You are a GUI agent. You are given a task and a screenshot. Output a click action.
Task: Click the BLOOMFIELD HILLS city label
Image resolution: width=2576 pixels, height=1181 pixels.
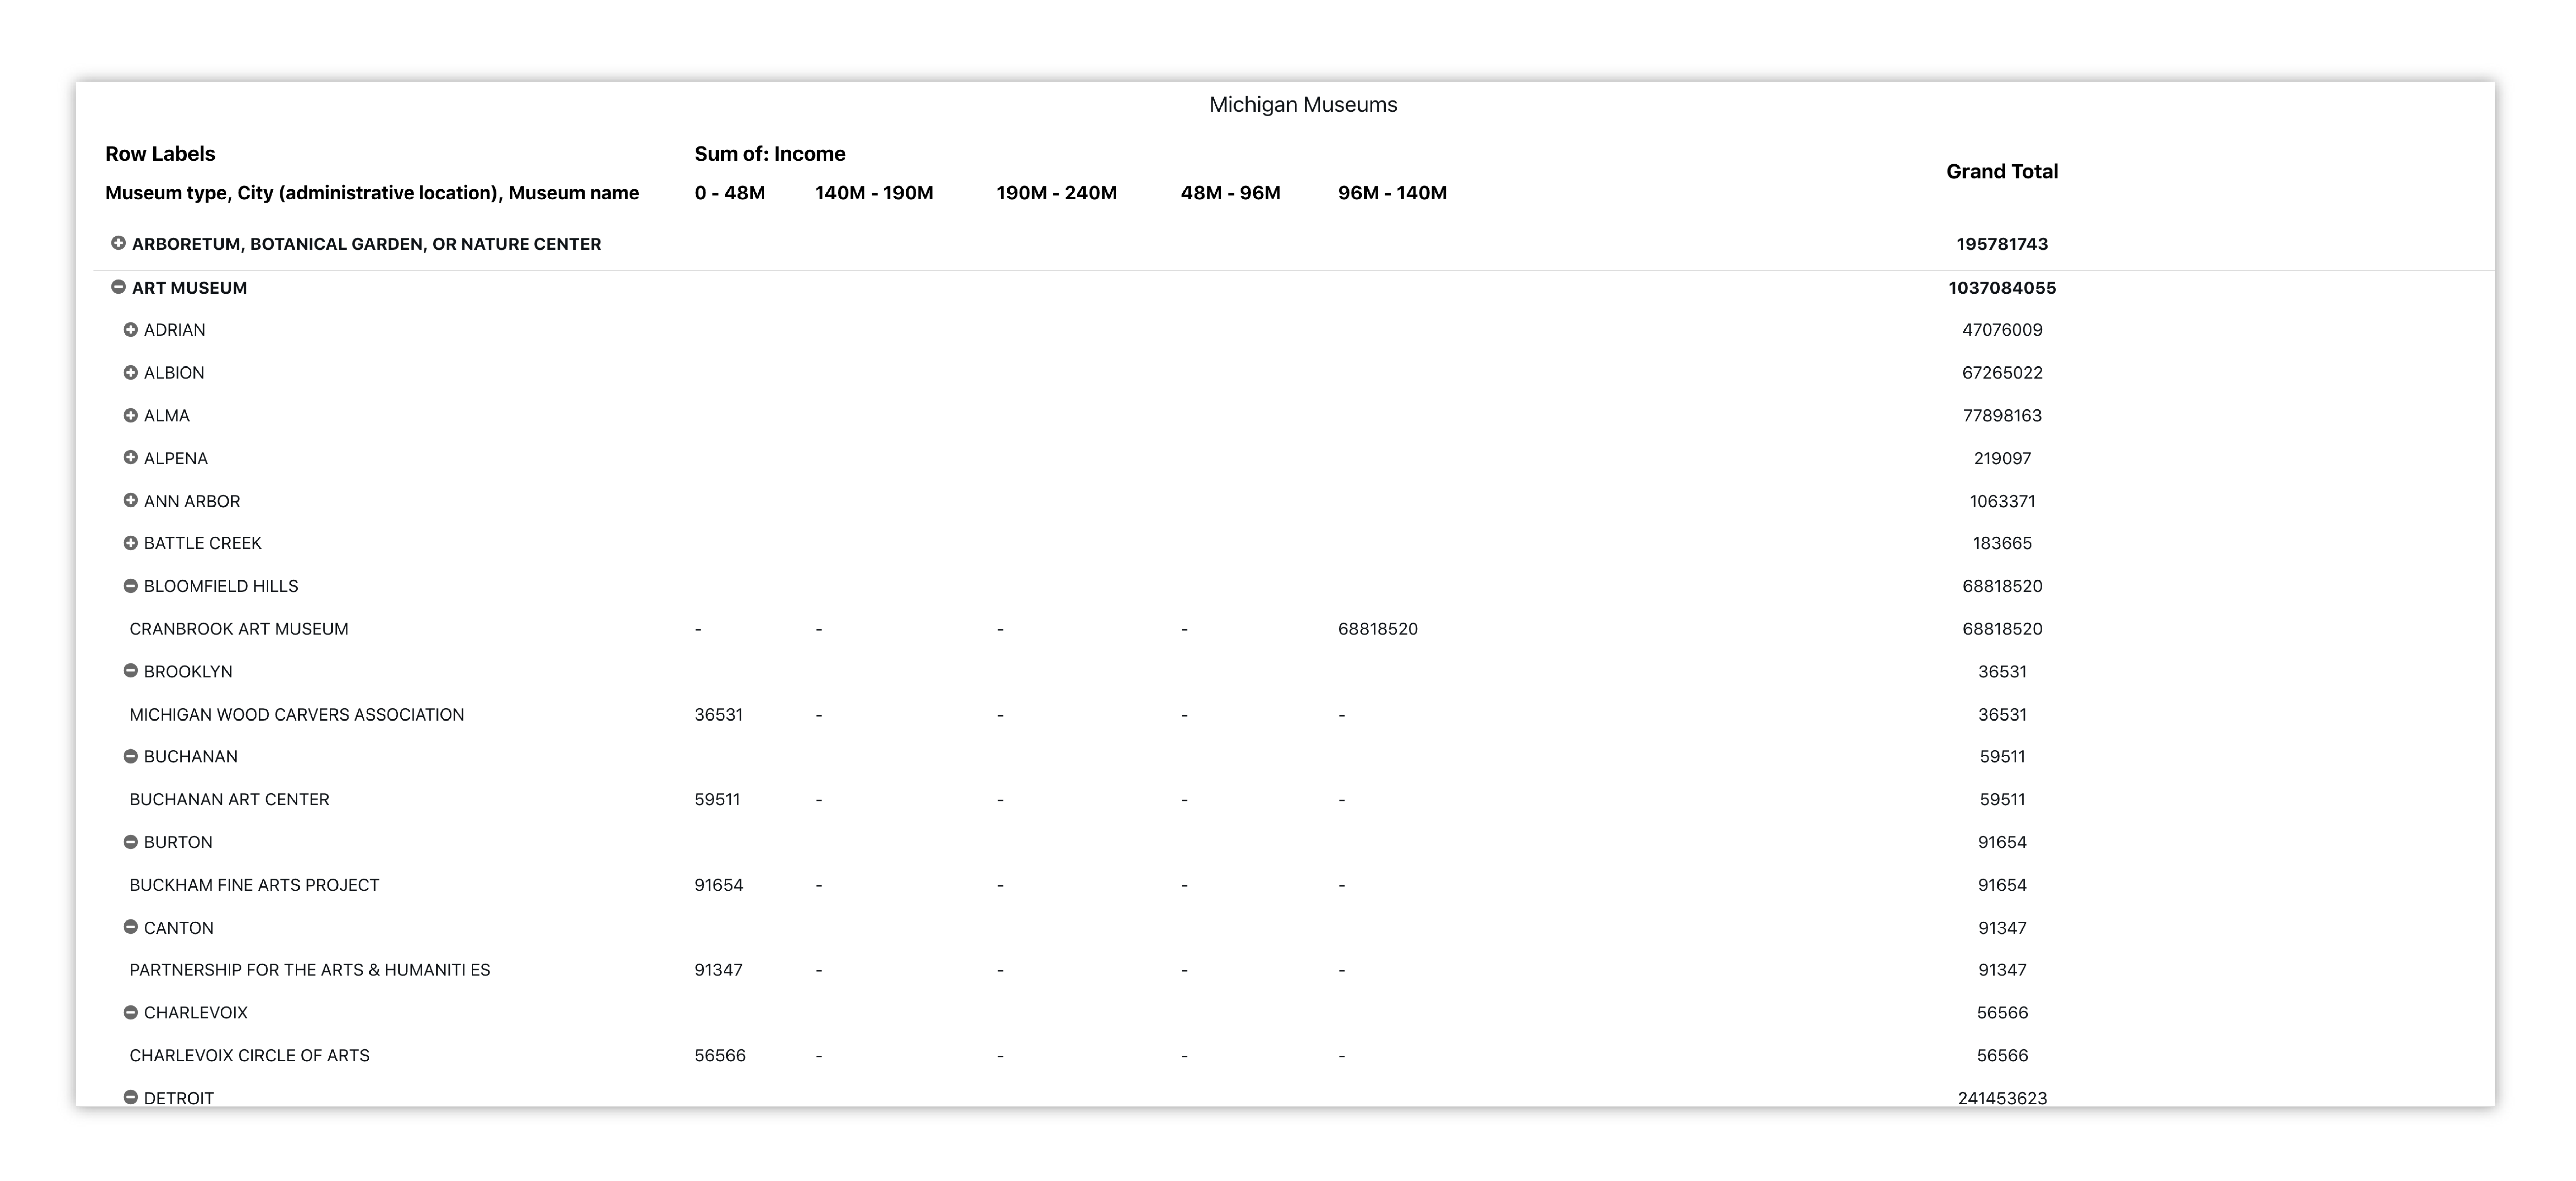click(x=221, y=586)
